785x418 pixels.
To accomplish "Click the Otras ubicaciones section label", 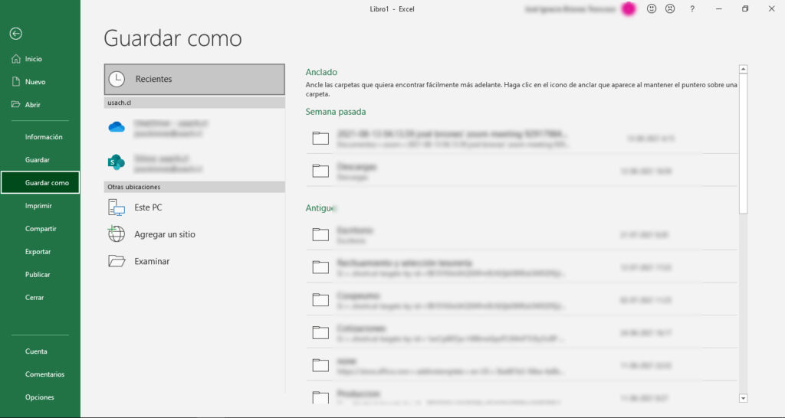I will click(x=133, y=187).
